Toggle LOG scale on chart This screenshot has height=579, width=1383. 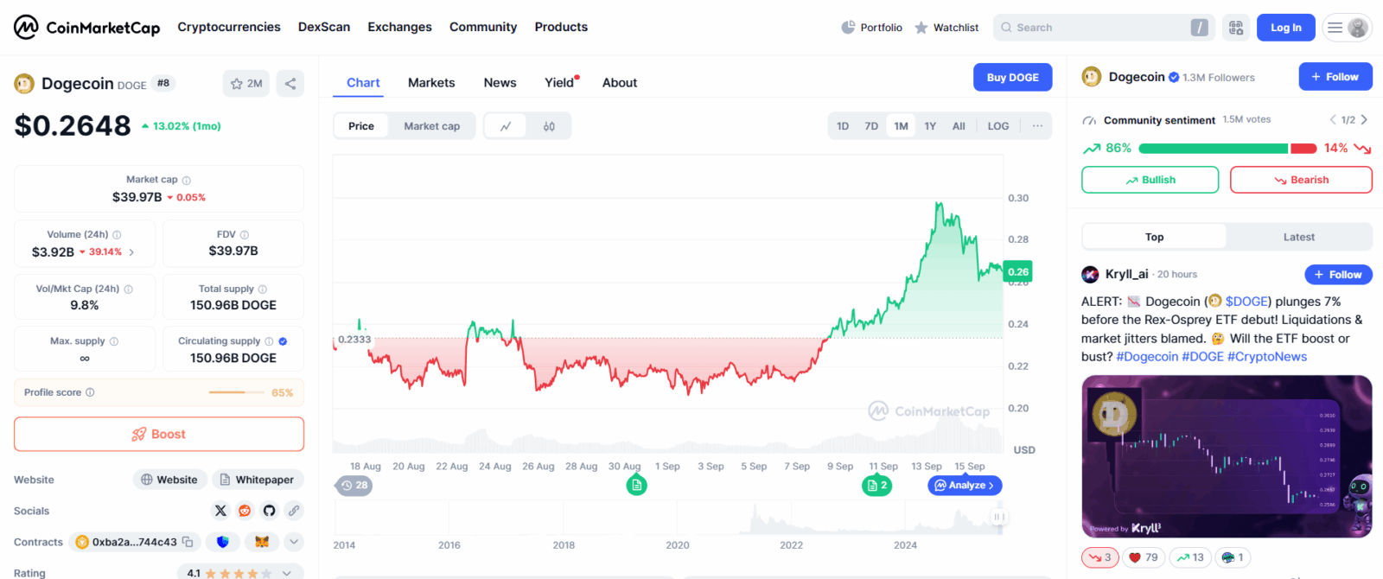(998, 126)
